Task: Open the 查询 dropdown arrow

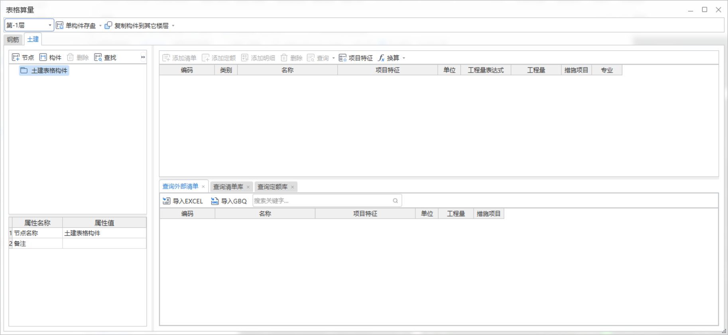Action: click(334, 58)
